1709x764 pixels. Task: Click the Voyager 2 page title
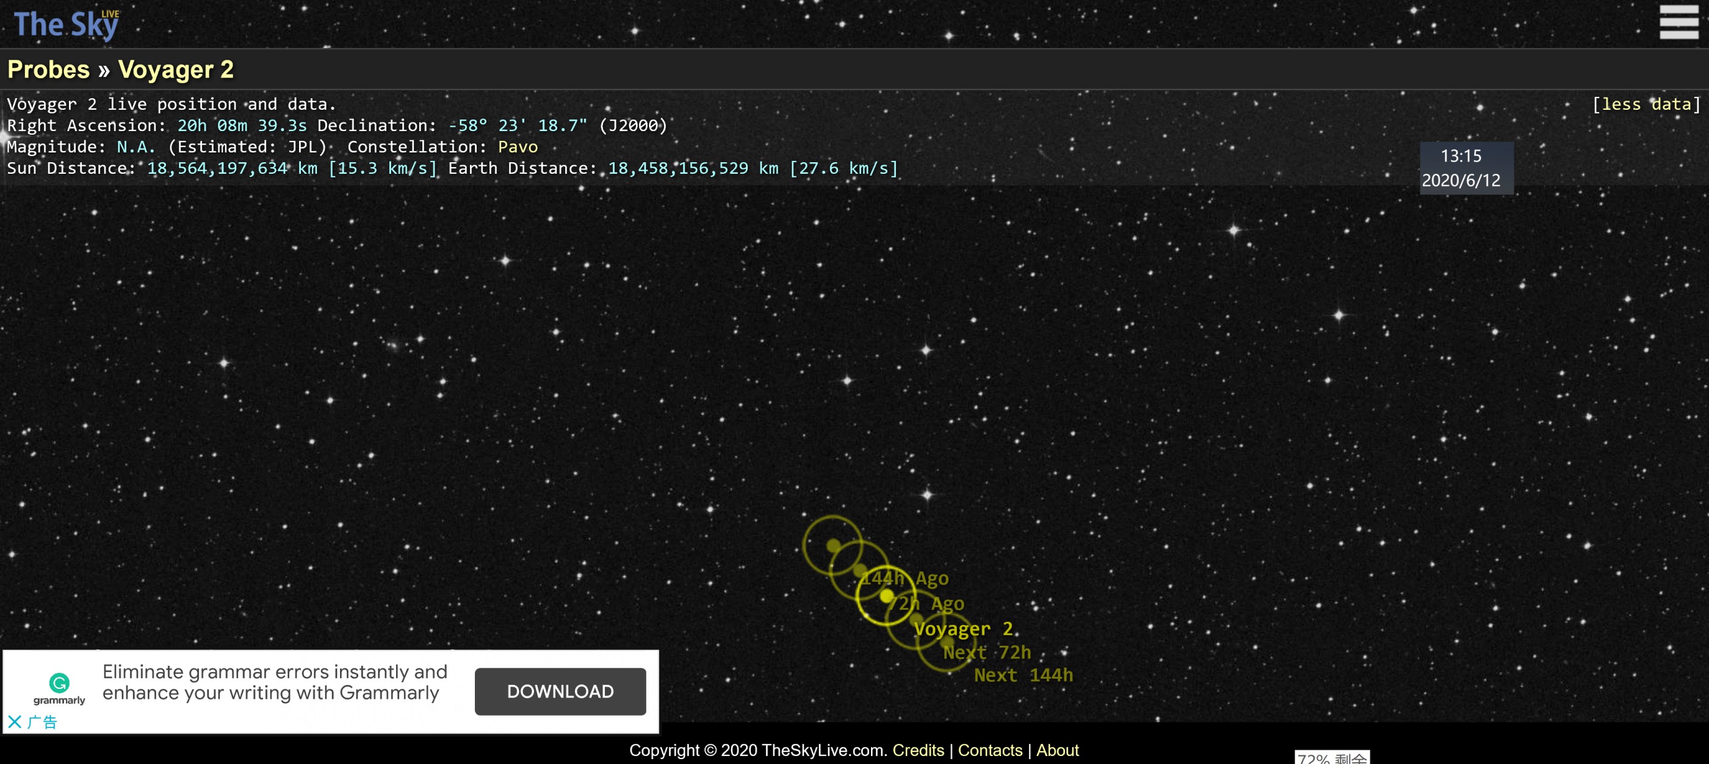[x=176, y=70]
